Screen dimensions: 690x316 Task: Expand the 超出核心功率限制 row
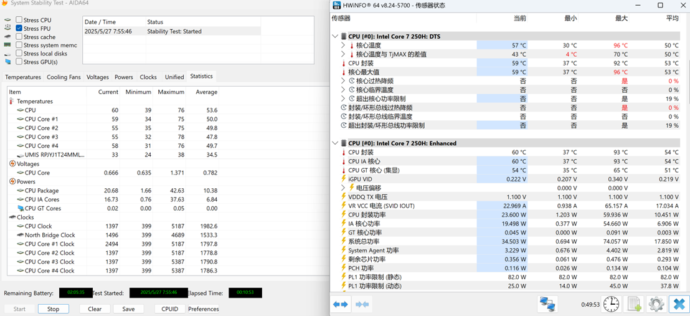point(343,98)
